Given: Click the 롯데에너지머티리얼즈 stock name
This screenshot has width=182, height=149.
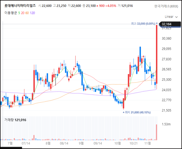Looking at the screenshot, I should pos(18,6).
